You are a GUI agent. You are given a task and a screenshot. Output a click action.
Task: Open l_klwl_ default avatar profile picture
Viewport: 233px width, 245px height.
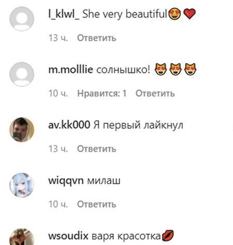pos(22,19)
